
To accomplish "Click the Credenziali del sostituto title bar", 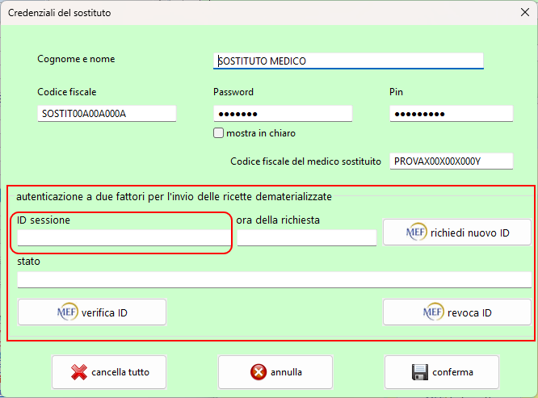I will [x=242, y=13].
